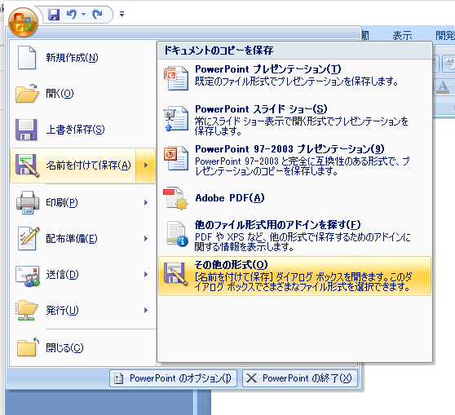Expand the 発行 submenu arrow

pos(146,311)
